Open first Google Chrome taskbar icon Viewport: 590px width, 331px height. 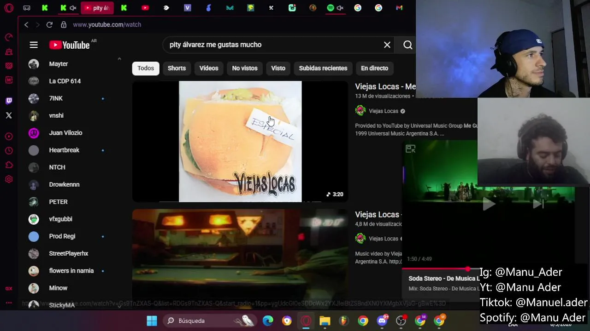point(363,321)
